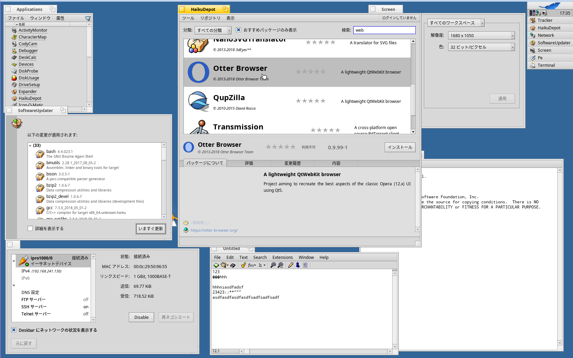Image resolution: width=573 pixels, height=358 pixels.
Task: Click the Save disk icon in Pe toolbar
Action: (233, 265)
